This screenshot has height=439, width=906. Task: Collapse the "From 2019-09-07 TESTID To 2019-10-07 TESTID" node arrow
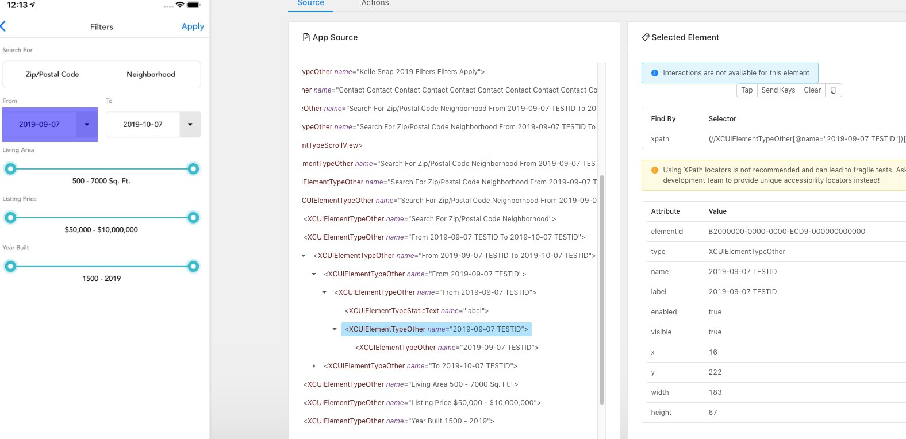(304, 256)
